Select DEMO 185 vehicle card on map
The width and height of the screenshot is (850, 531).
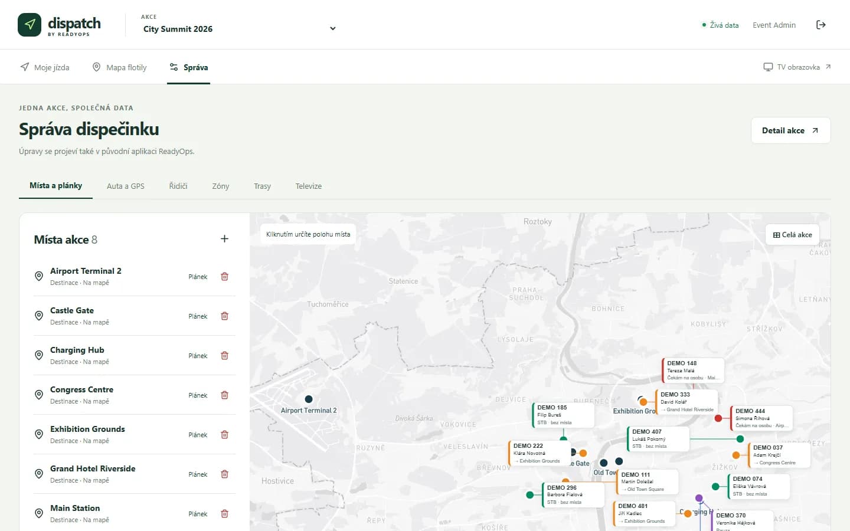pos(563,415)
